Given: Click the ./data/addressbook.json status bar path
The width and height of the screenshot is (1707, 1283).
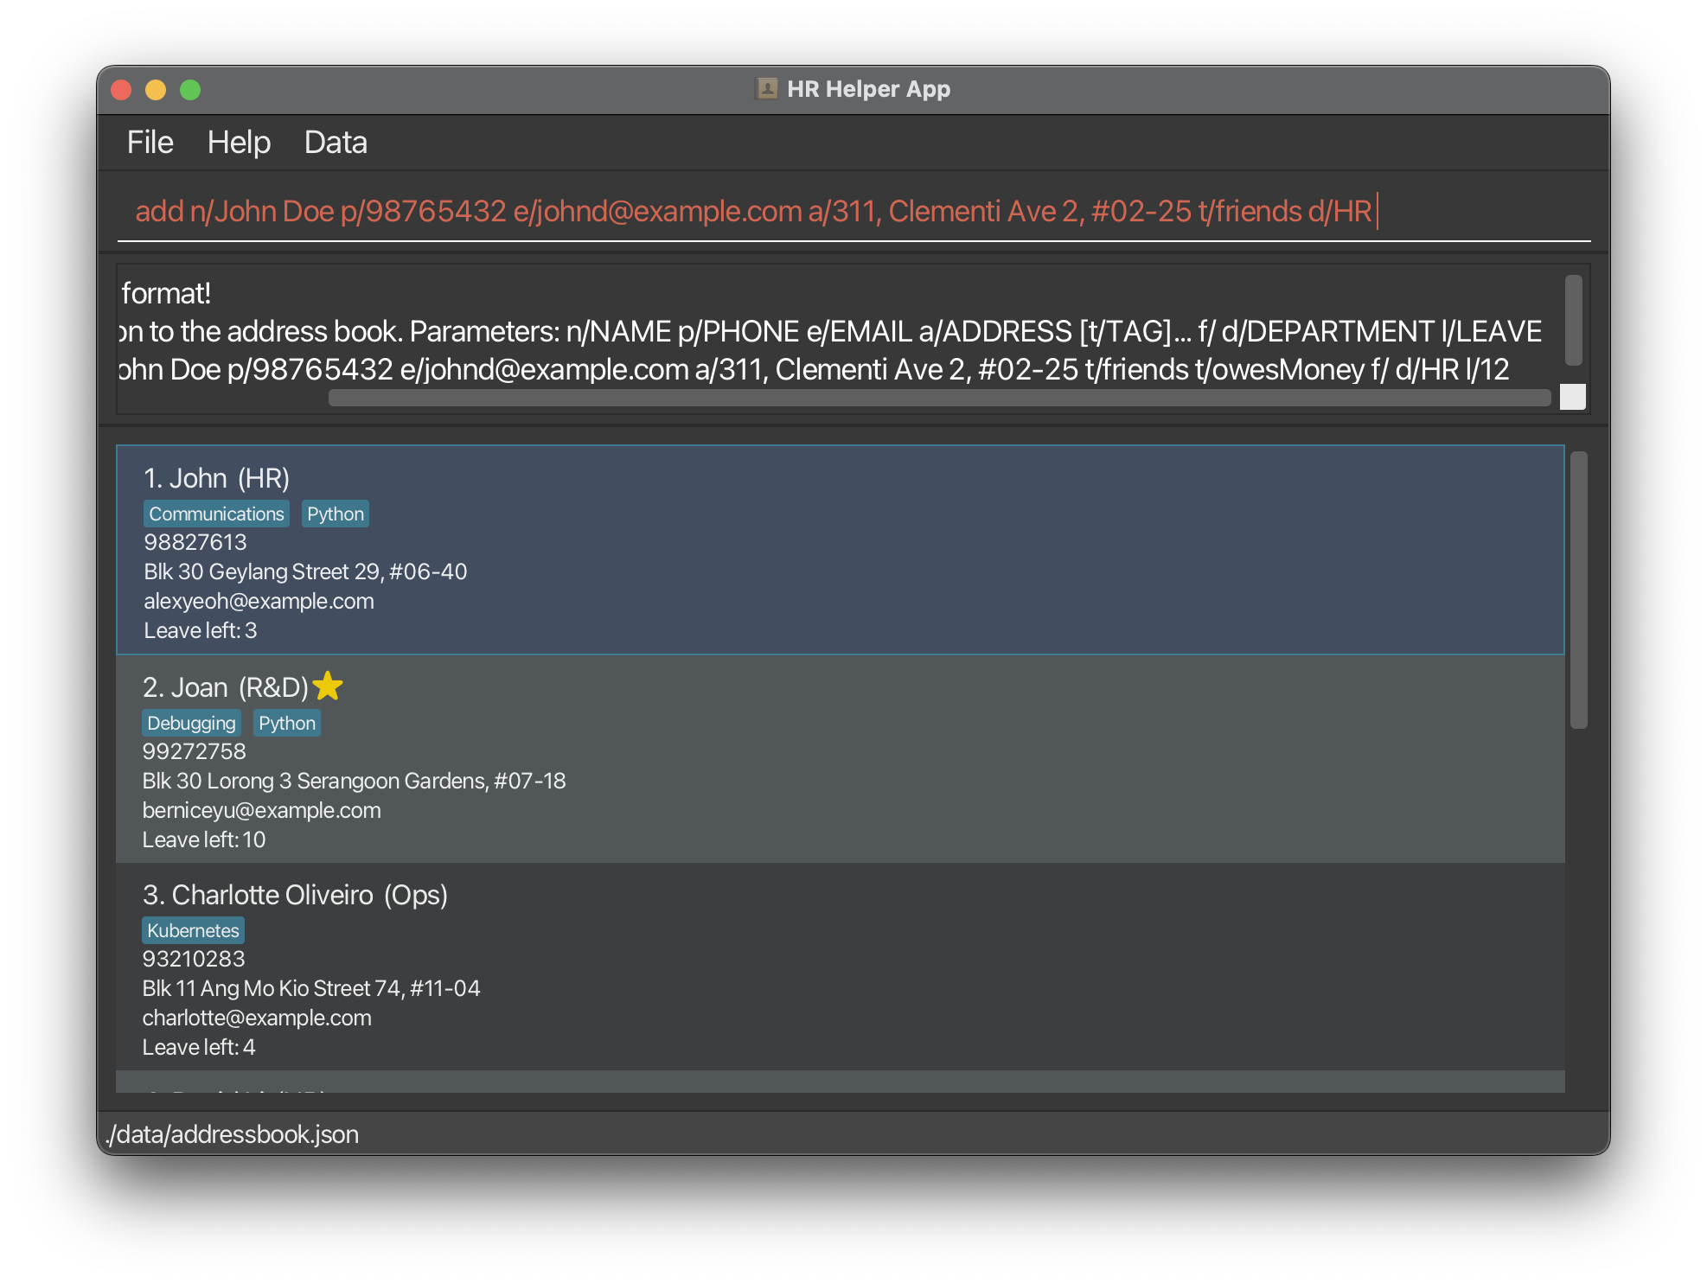Looking at the screenshot, I should (x=232, y=1134).
